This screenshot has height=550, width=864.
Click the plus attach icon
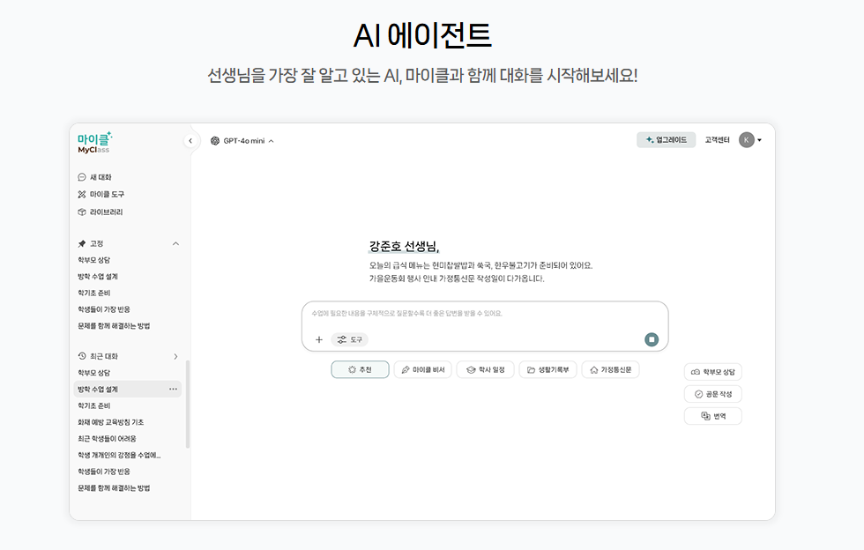pos(319,339)
